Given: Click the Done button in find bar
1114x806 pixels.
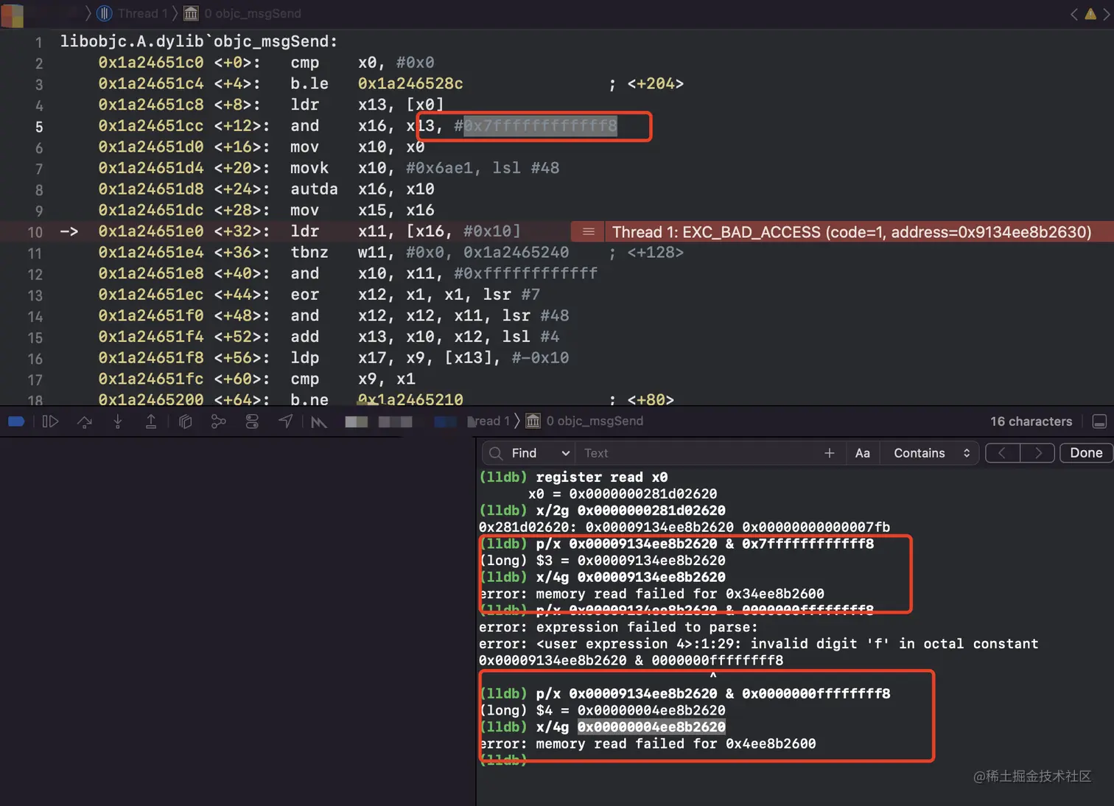Looking at the screenshot, I should point(1086,453).
